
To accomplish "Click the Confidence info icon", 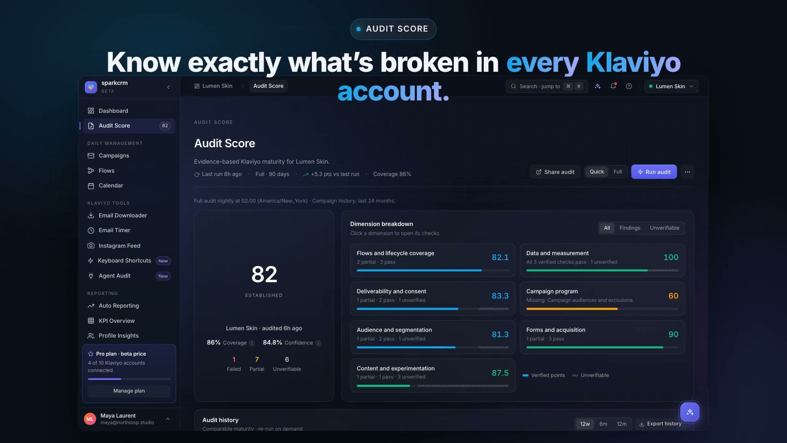I will [x=318, y=343].
